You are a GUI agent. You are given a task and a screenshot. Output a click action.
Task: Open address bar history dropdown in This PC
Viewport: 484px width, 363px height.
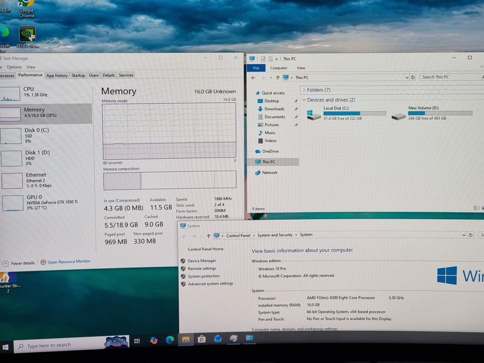pos(407,77)
